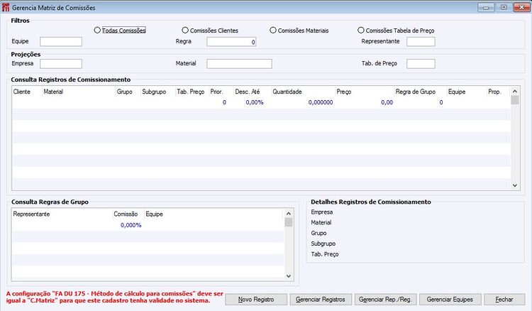Click the Empresa projection field
532x311 pixels.
click(61, 64)
